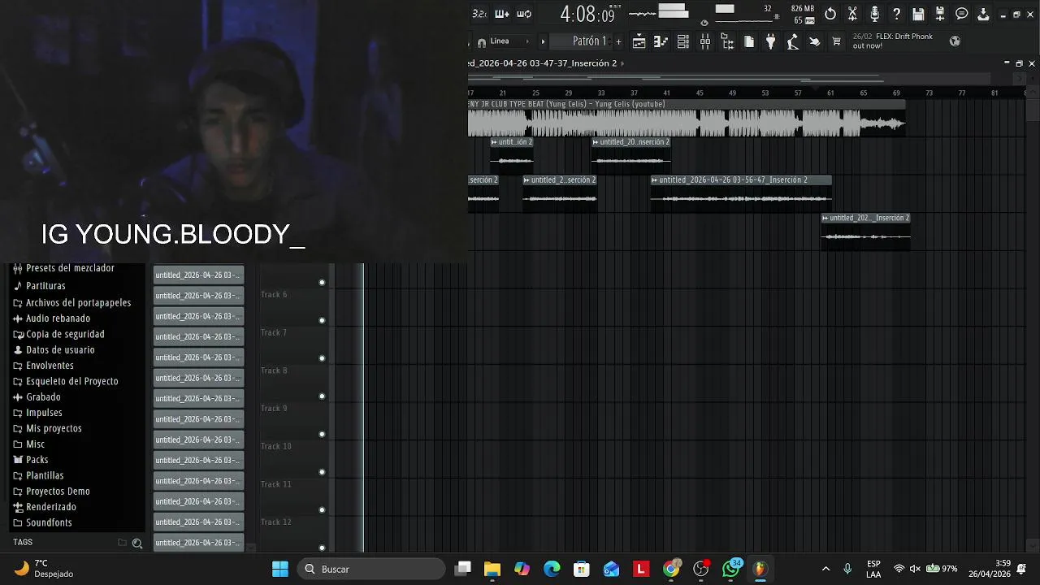Click the 4:08:09 time display
1040x585 pixels.
pos(591,14)
